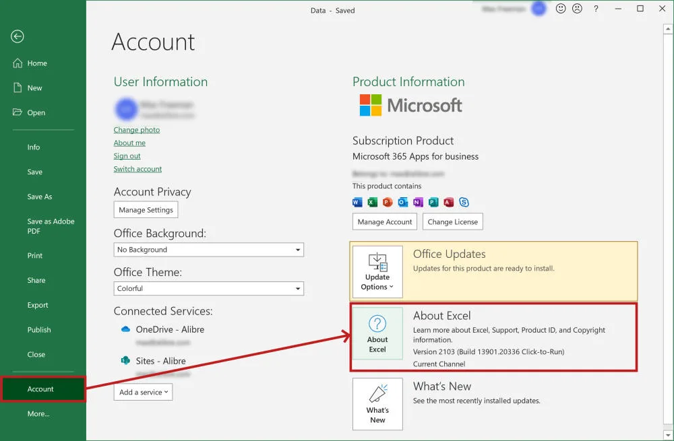Click the About Excel button
Viewport: 674px width, 441px height.
tap(377, 334)
